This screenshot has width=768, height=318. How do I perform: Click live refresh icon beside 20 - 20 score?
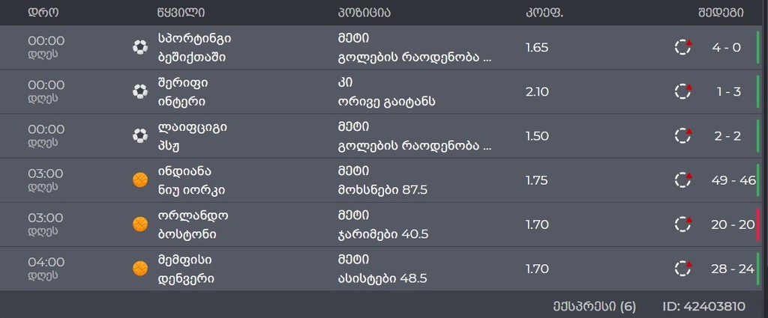682,224
